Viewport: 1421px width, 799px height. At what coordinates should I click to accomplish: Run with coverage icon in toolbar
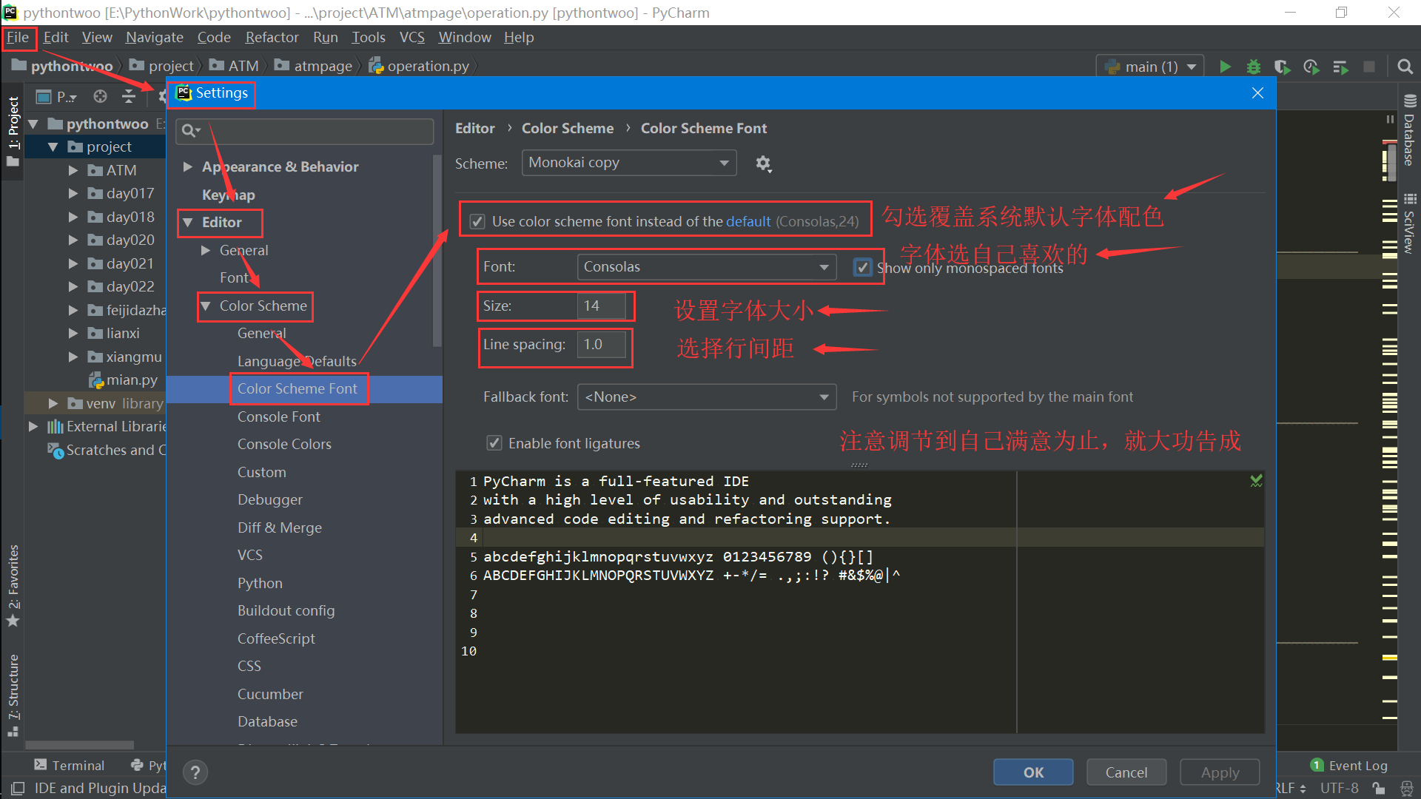[x=1282, y=67]
